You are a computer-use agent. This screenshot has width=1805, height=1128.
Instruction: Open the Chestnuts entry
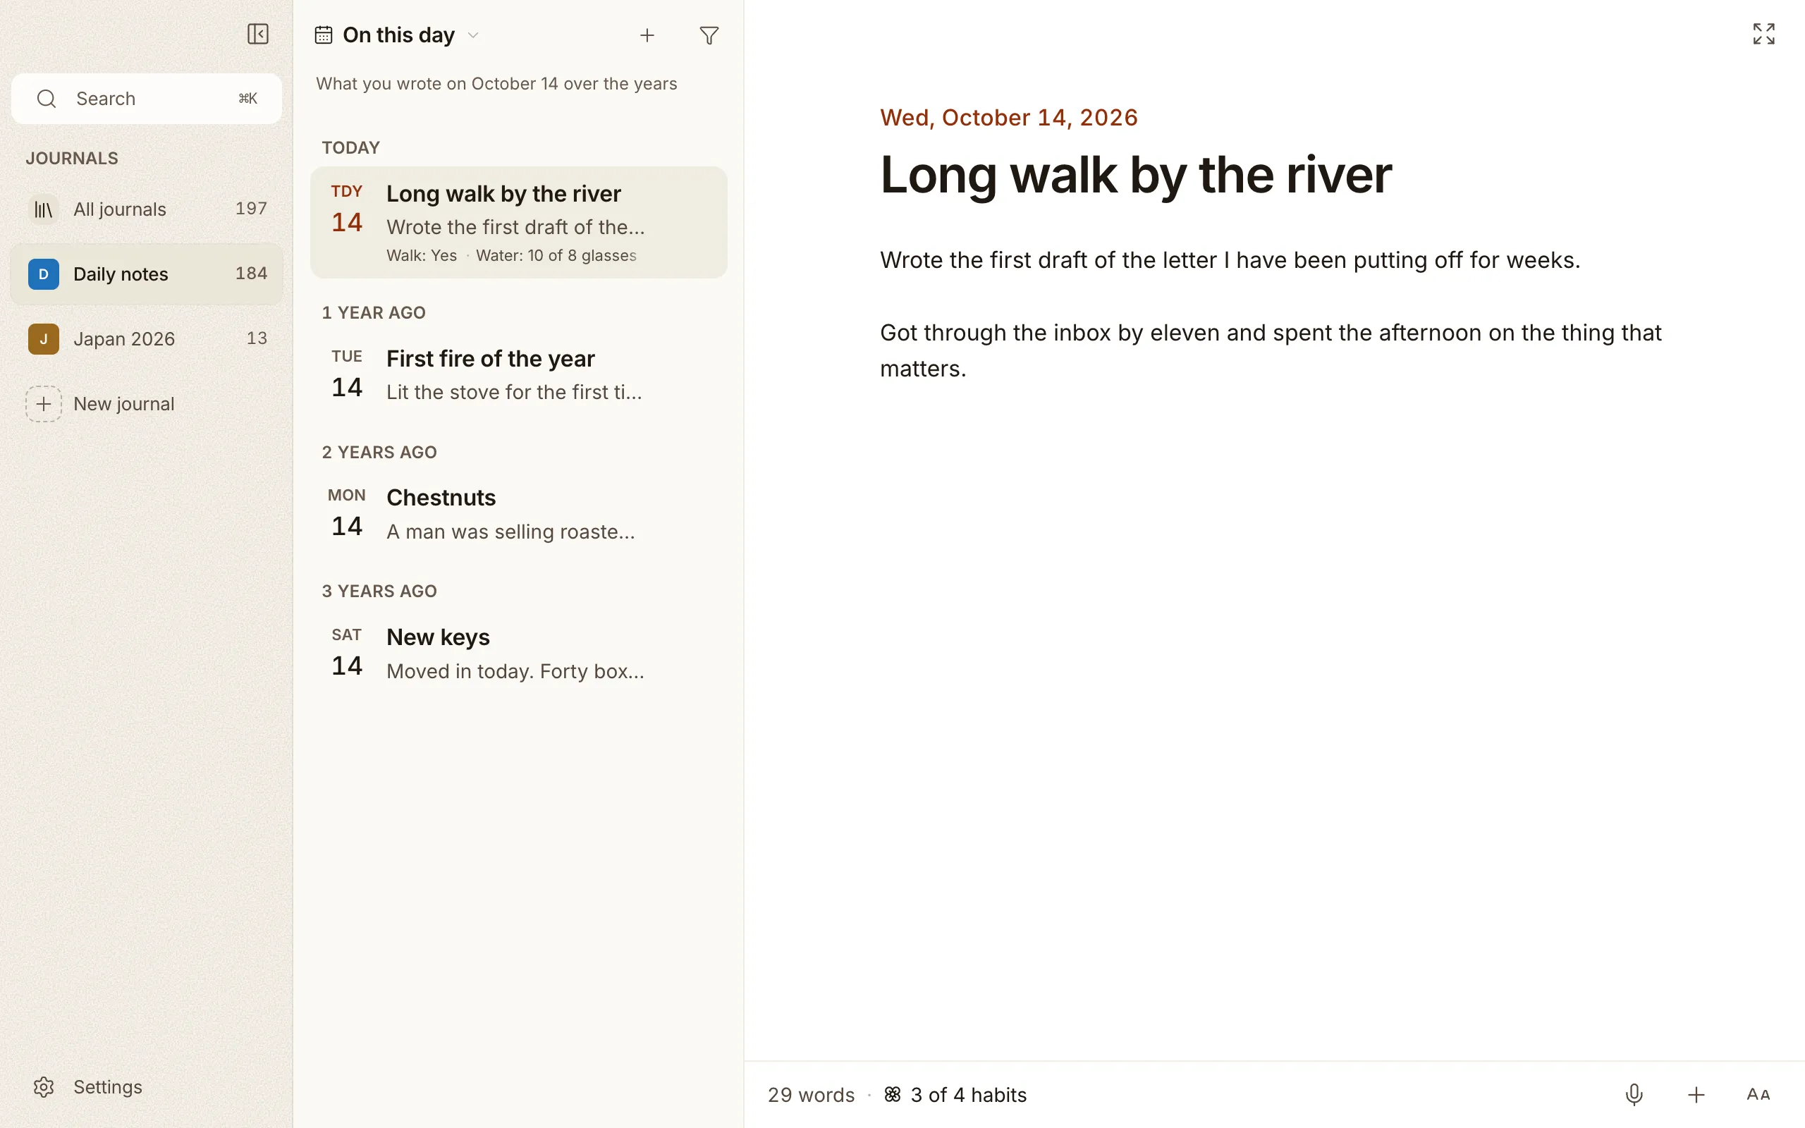coord(518,514)
